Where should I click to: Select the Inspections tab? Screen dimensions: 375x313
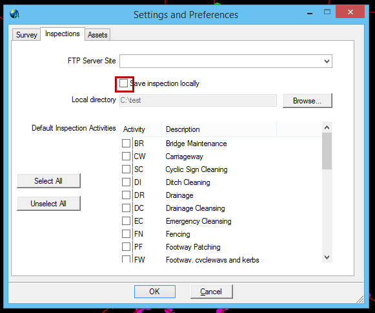click(x=63, y=34)
